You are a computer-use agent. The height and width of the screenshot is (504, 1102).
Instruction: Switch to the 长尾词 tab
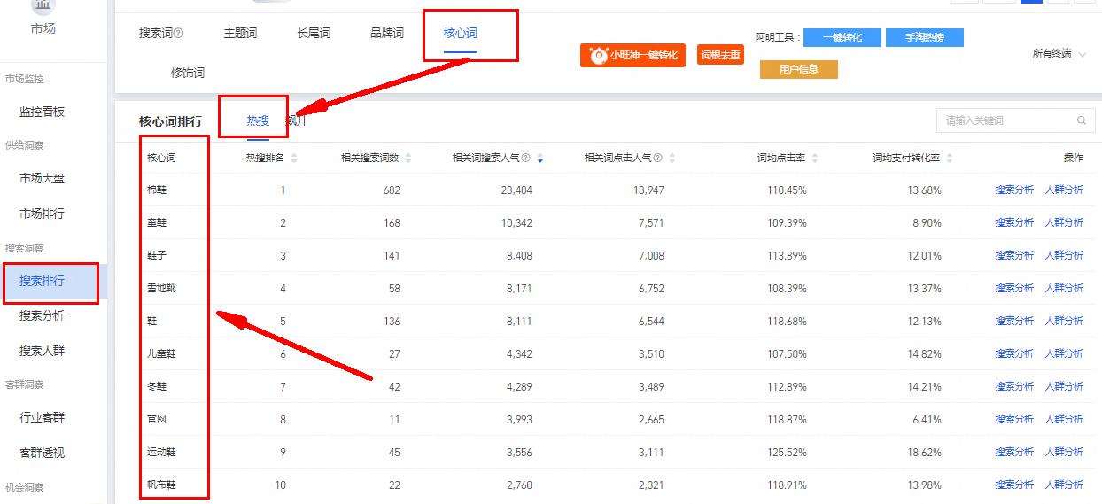(314, 34)
